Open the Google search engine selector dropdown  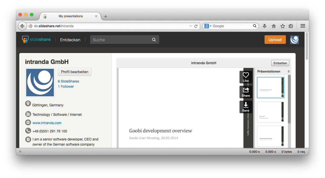208,26
